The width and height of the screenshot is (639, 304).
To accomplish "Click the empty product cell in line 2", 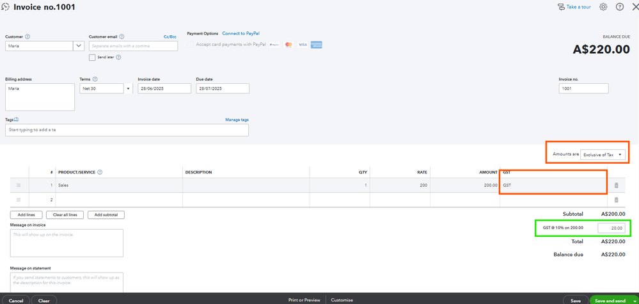I will point(119,200).
